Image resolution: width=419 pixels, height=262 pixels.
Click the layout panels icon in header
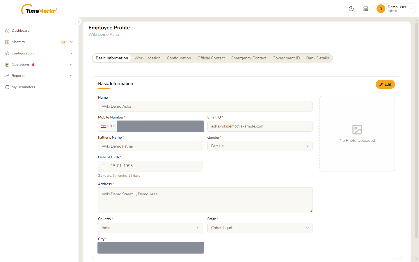[x=366, y=9]
